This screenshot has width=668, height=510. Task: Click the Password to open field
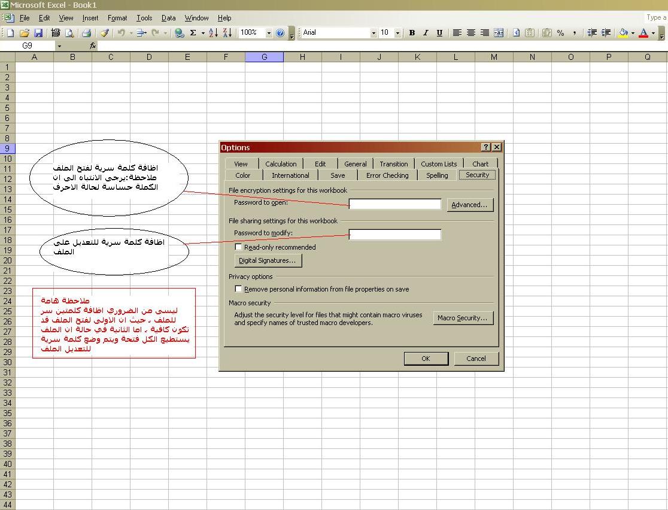[x=395, y=204]
